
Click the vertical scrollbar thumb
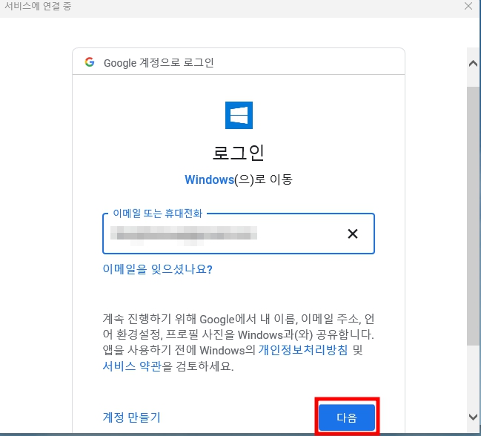pyautogui.click(x=474, y=217)
